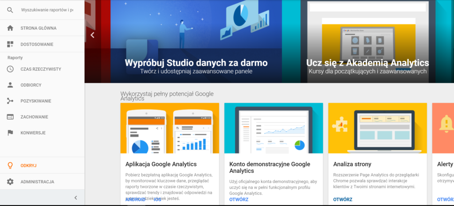Expand ODBIORCY reports section
The height and width of the screenshot is (206, 454).
click(31, 85)
